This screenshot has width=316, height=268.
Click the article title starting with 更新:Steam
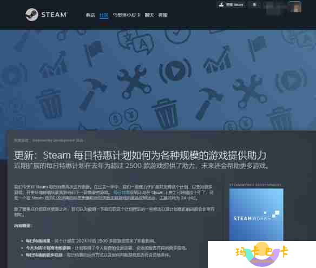[x=140, y=155]
